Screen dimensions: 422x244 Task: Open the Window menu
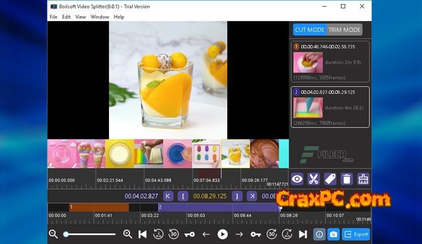click(99, 17)
